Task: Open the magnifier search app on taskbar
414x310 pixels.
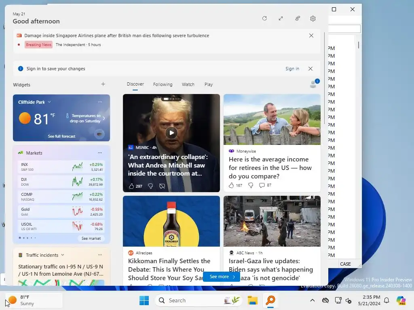Action: [270, 300]
